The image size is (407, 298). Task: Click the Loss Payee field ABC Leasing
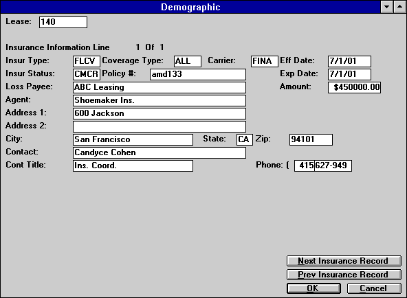[x=159, y=87]
